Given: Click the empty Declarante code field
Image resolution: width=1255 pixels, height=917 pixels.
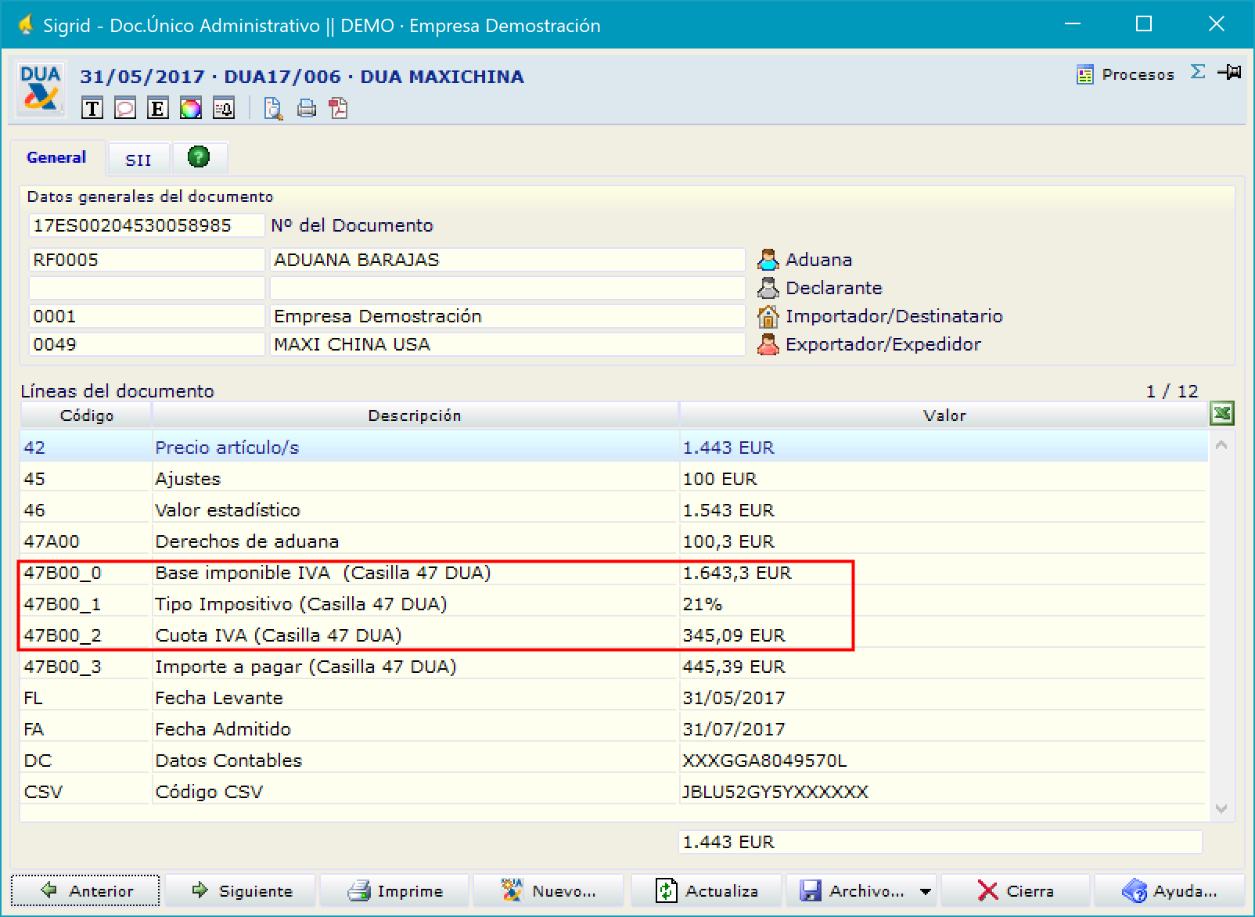Looking at the screenshot, I should tap(147, 288).
